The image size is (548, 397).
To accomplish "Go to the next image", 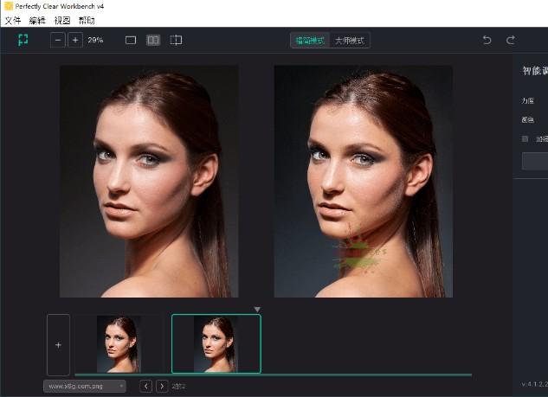I will (160, 386).
